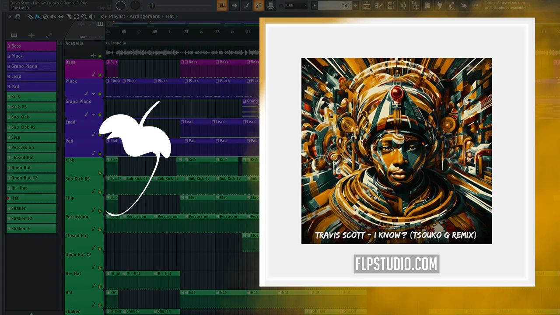Select the Paint brush tool
The height and width of the screenshot is (315, 560).
click(37, 17)
